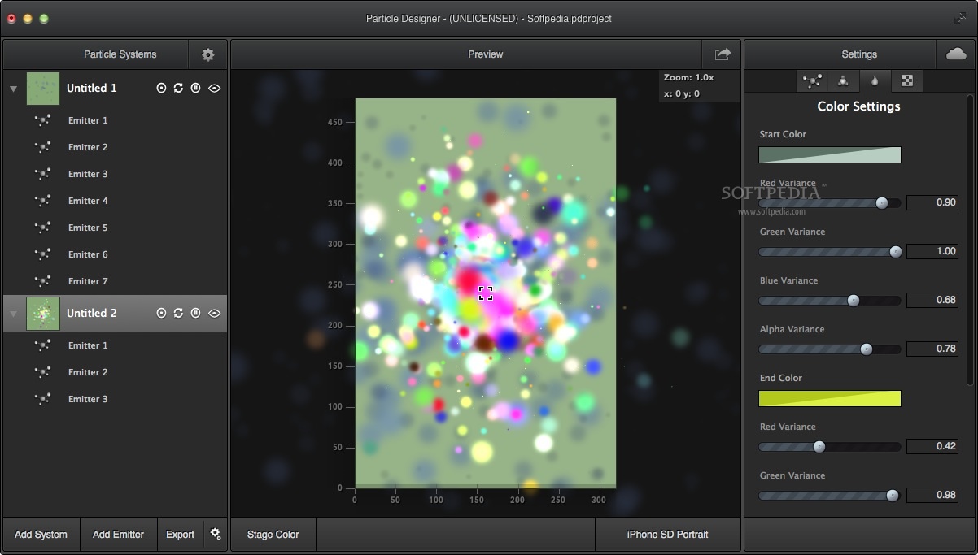Click the 0.42 Red Variance value field
This screenshot has height=555, width=978.
point(932,446)
